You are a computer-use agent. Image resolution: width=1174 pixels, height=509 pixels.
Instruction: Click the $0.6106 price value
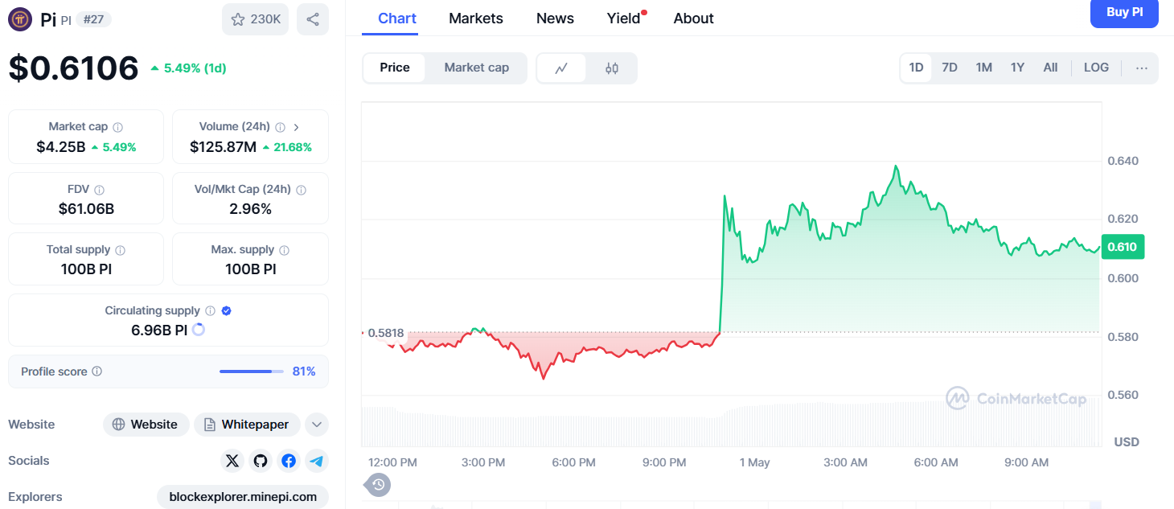(x=74, y=68)
